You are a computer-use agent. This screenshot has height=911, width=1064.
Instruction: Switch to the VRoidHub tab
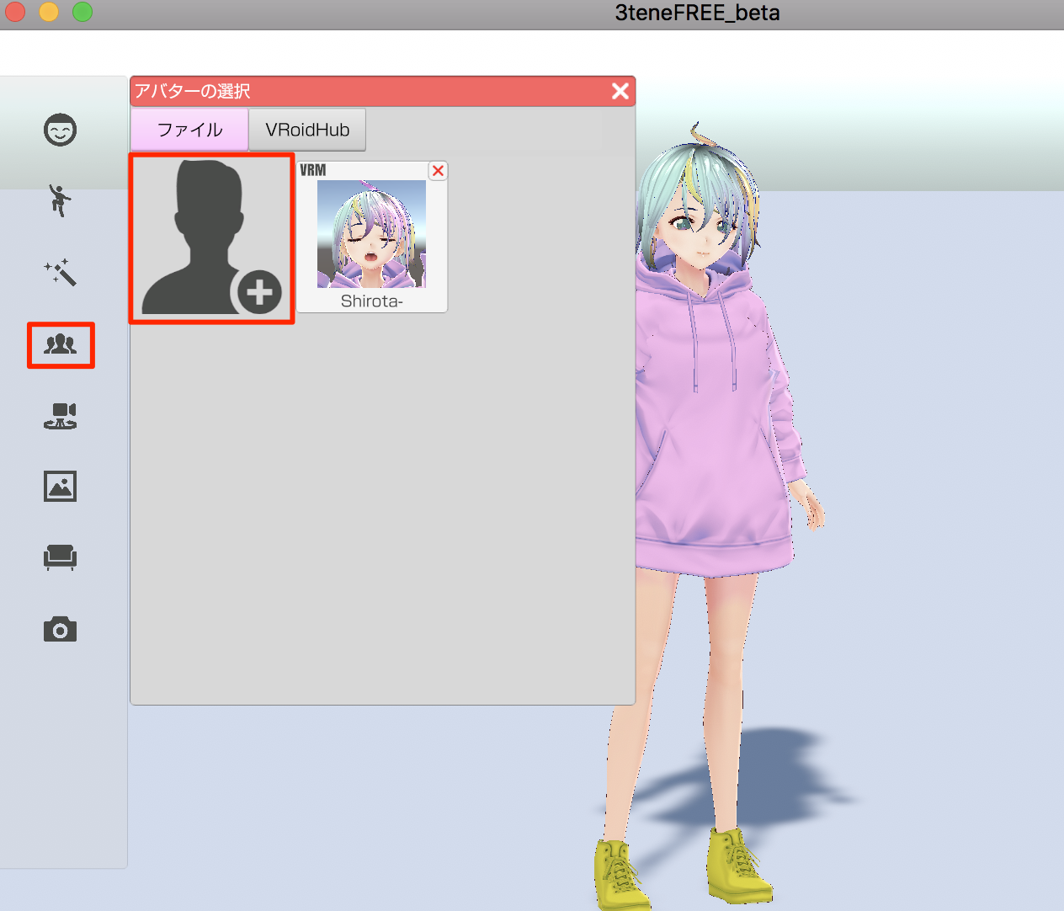[x=307, y=130]
